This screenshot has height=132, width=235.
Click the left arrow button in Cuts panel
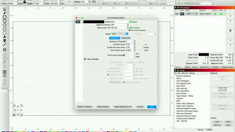pyautogui.click(x=230, y=45)
